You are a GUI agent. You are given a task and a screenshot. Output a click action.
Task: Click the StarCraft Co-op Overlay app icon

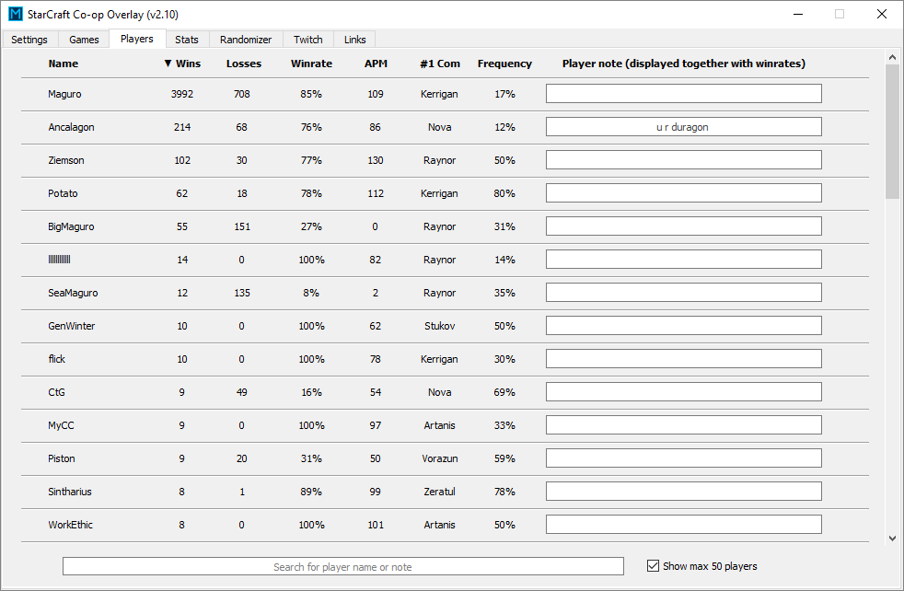[x=15, y=14]
